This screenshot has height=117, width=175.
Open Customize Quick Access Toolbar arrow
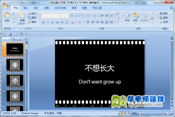coord(26,34)
